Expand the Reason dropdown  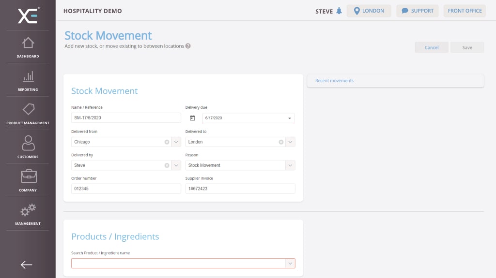tap(290, 165)
